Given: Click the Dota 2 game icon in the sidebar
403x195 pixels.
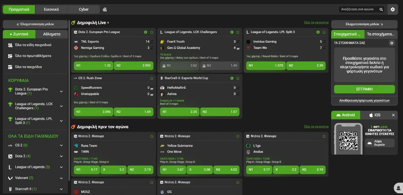Looking at the screenshot, I should (10, 156).
